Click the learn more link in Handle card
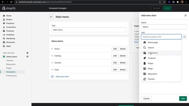 pos(136,42)
